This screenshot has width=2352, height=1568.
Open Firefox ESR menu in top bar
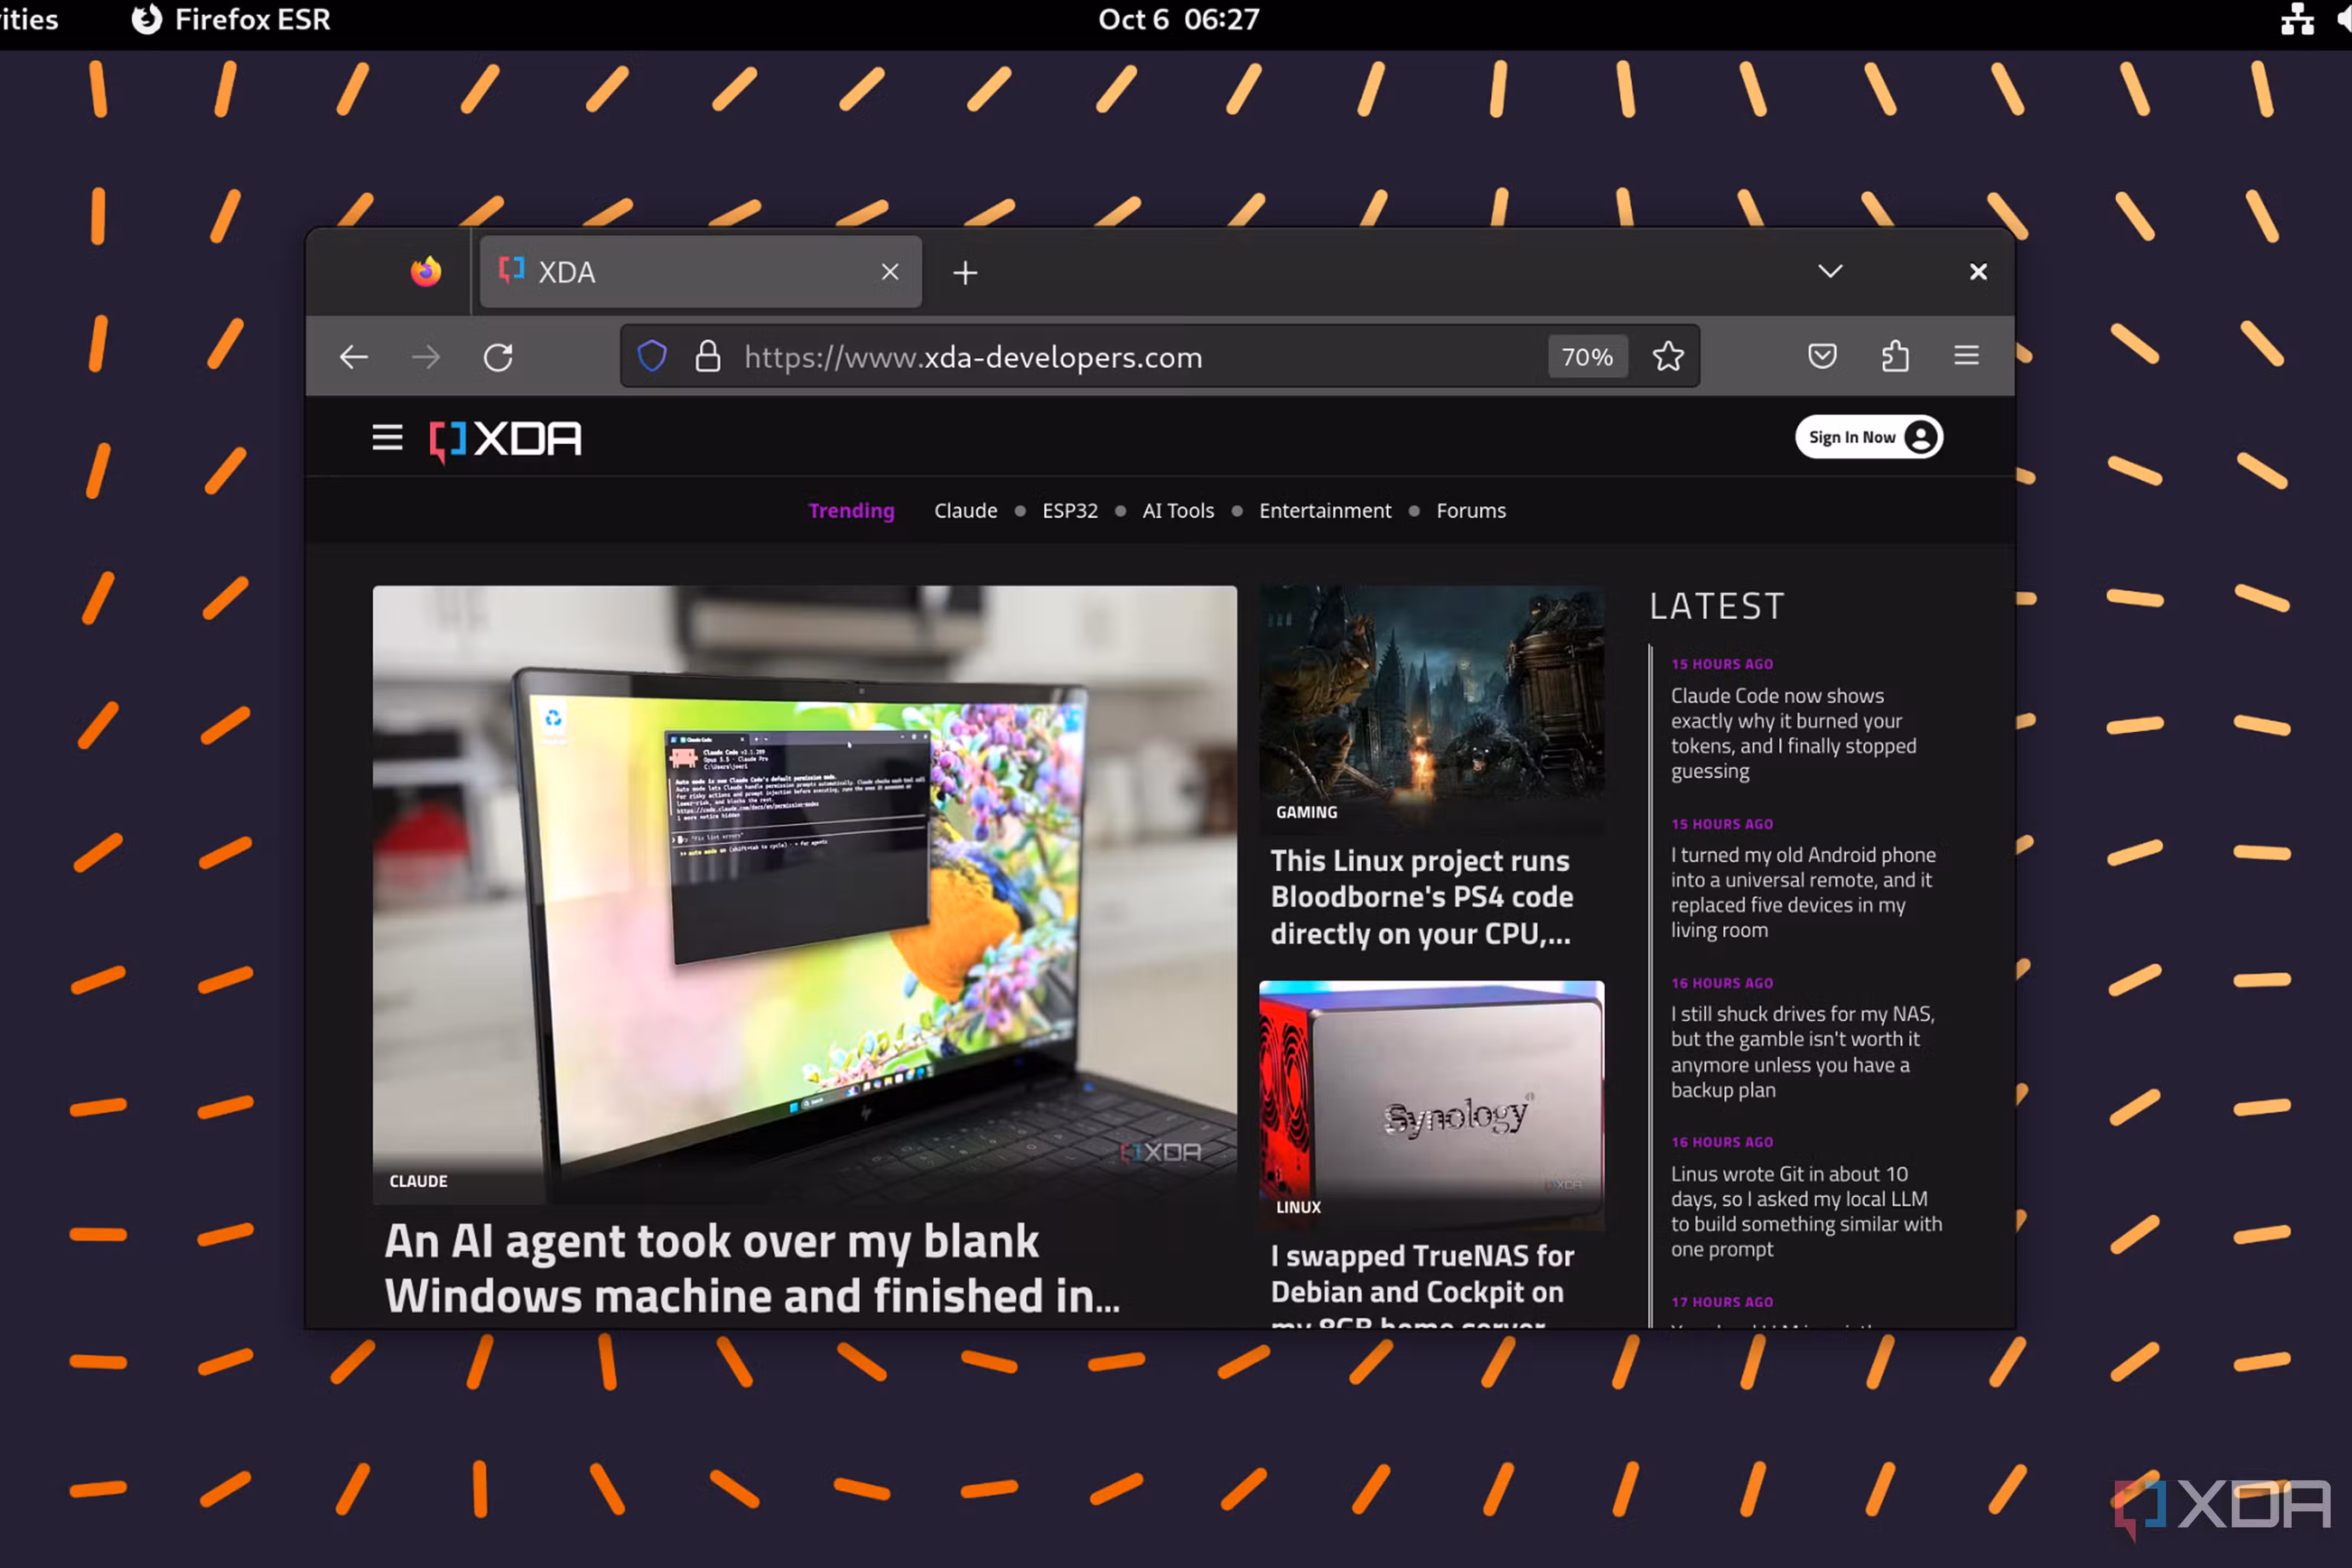[x=231, y=19]
